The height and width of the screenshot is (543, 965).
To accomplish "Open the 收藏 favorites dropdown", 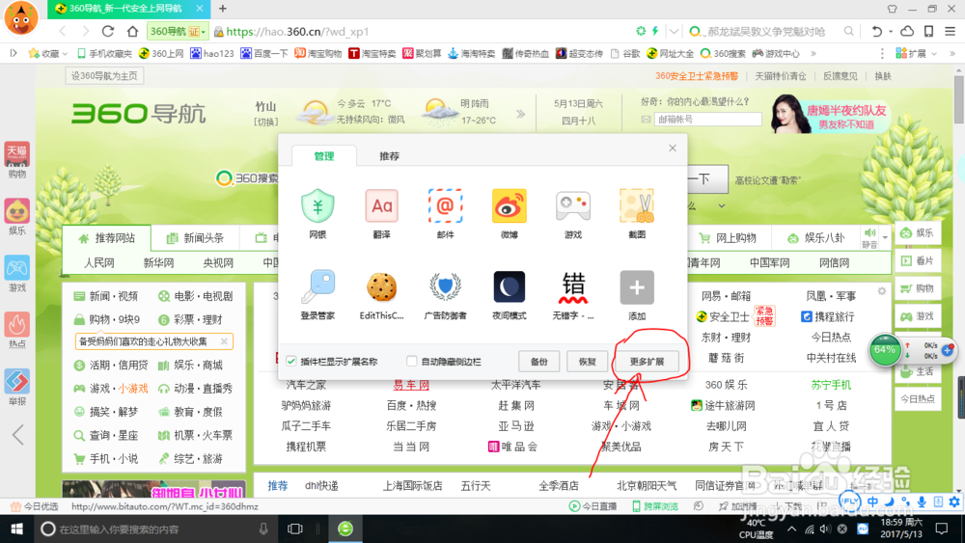I will [x=48, y=53].
